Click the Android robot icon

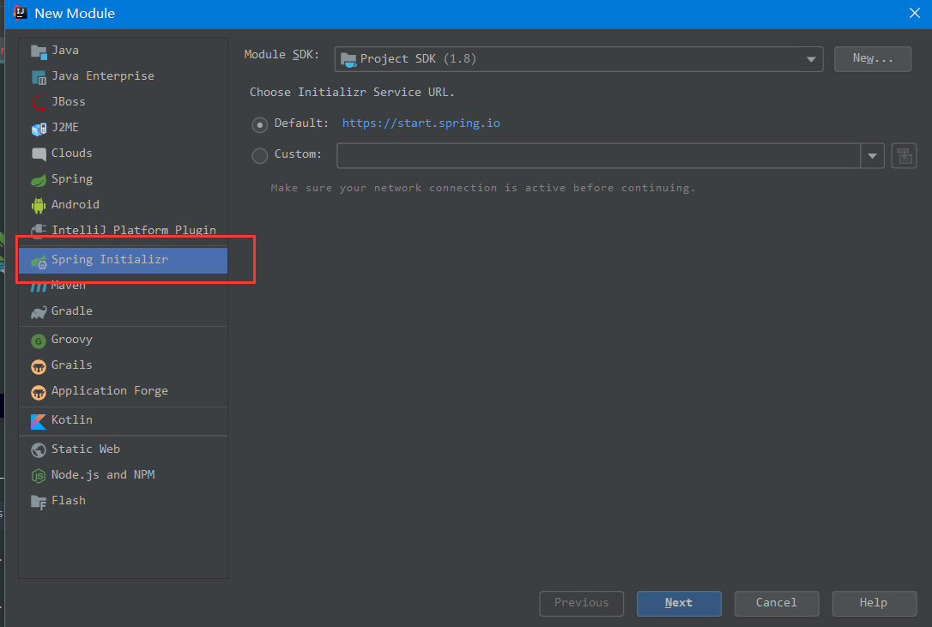coord(39,206)
